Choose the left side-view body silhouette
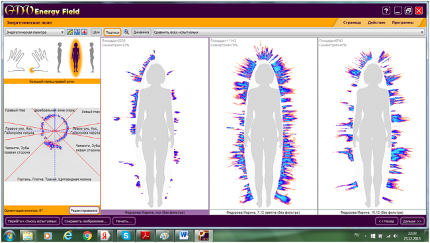 (60, 58)
